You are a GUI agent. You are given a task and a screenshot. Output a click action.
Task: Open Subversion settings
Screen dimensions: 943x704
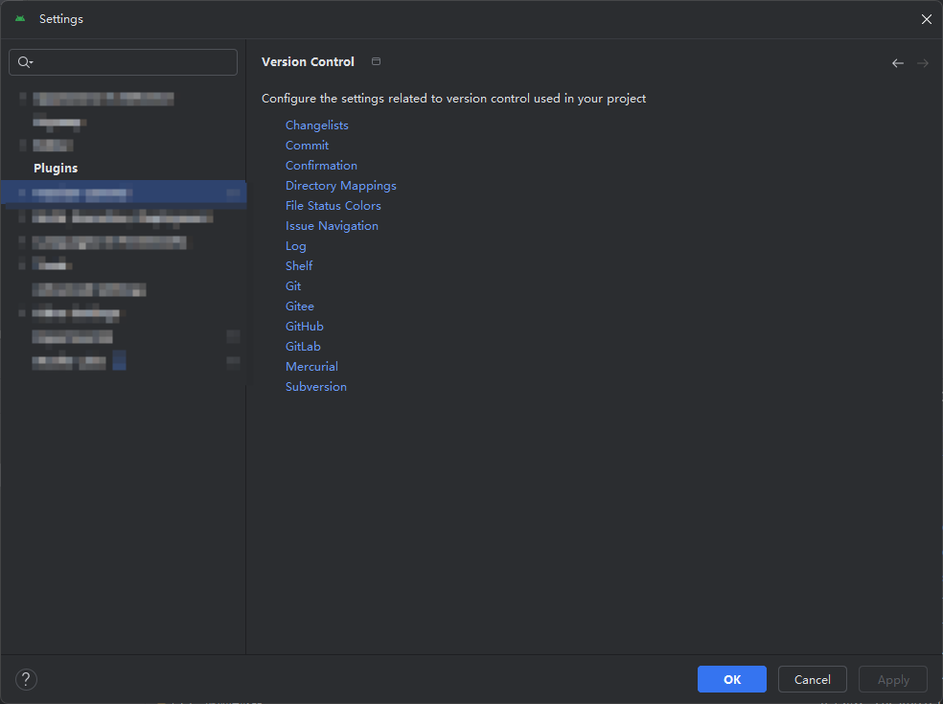315,386
